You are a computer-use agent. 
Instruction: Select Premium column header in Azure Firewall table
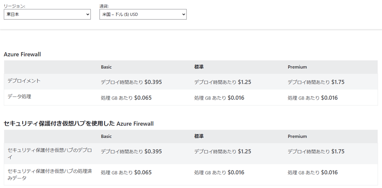pyautogui.click(x=297, y=67)
